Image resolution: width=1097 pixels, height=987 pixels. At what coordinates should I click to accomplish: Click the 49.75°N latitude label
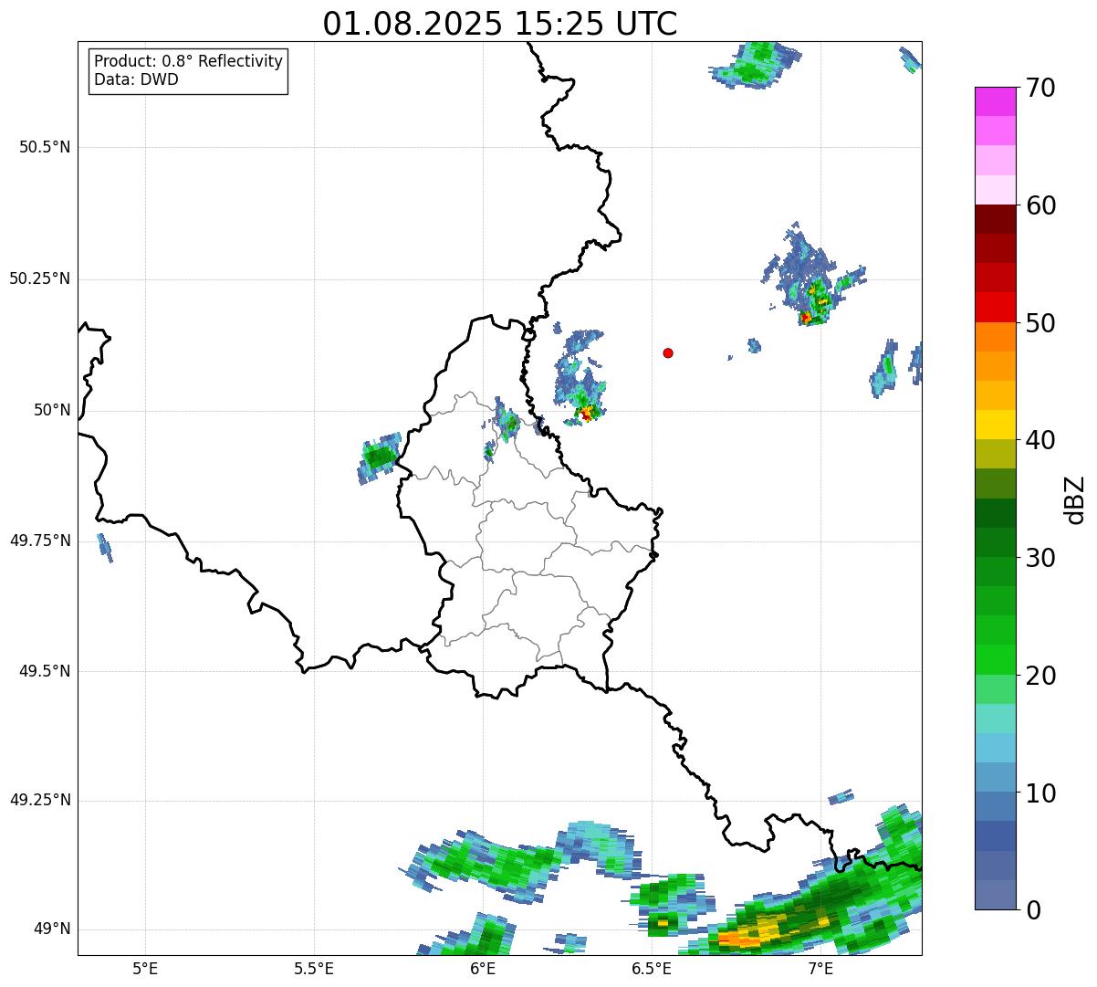tap(40, 541)
